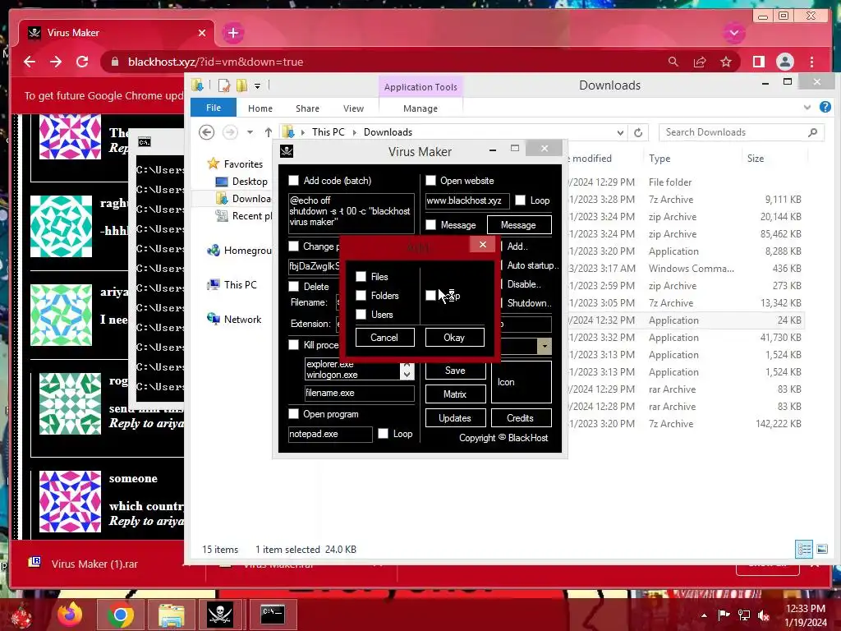Open Firefox from the taskbar
Viewport: 841px width, 631px height.
[70, 615]
